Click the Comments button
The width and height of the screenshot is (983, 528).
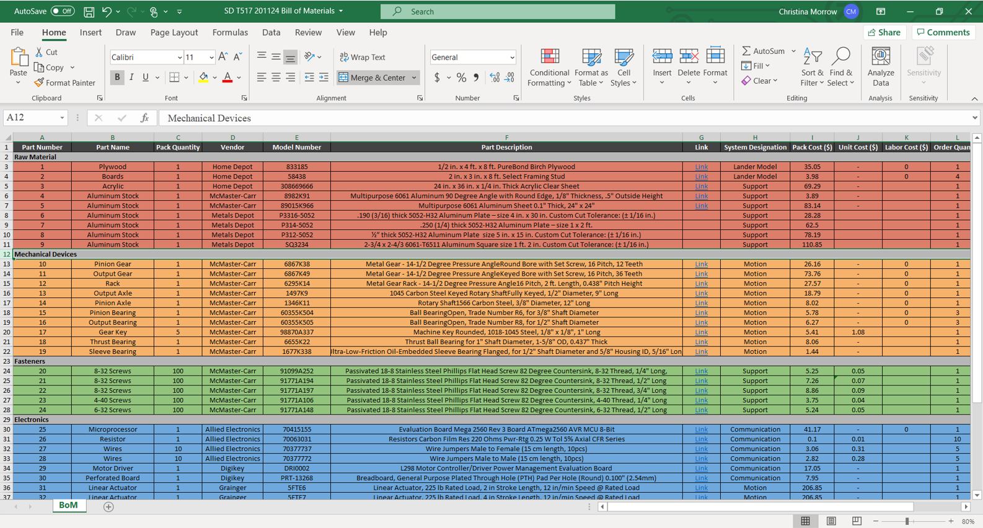[x=943, y=32]
